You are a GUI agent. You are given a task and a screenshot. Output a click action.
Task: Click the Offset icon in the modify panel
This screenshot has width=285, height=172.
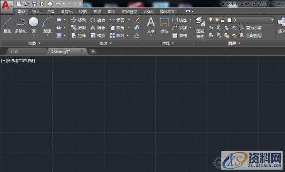pyautogui.click(x=137, y=36)
